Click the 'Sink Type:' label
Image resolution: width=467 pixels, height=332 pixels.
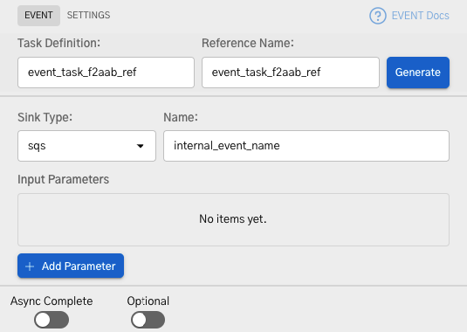click(45, 117)
